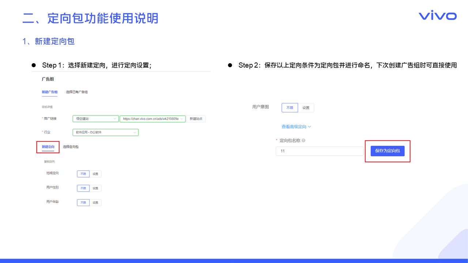This screenshot has height=263, width=468.
Task: Click the 定向包名称 input field containing 11
Action: (319, 151)
